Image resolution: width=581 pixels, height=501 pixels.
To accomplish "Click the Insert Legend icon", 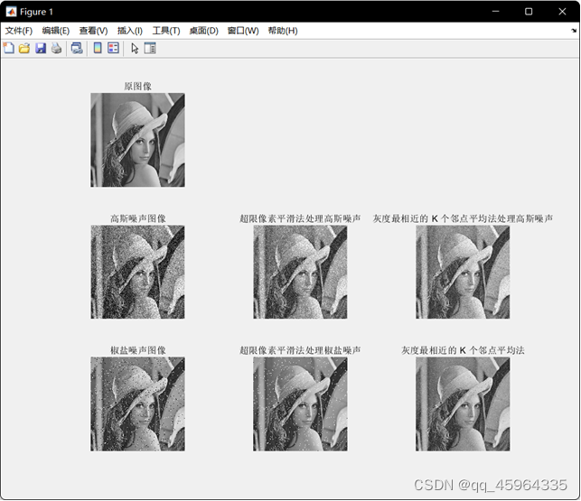I will click(113, 48).
